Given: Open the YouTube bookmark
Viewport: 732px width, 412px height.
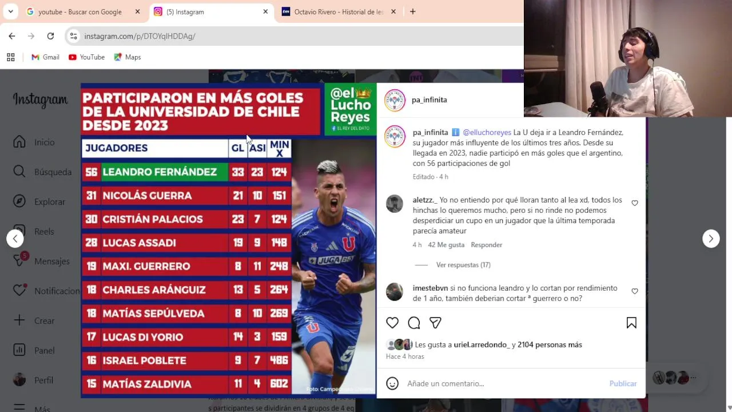Looking at the screenshot, I should (x=86, y=57).
